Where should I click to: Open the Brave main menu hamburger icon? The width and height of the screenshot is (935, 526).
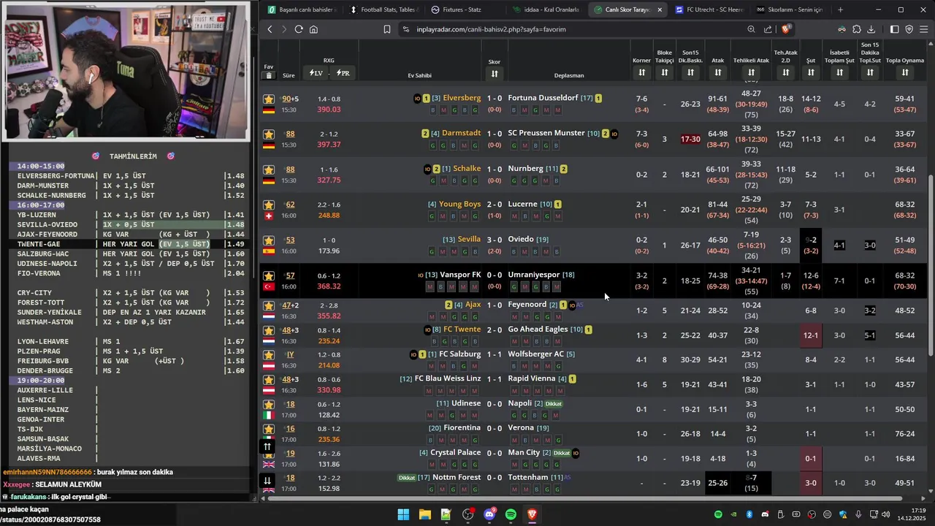pyautogui.click(x=924, y=29)
